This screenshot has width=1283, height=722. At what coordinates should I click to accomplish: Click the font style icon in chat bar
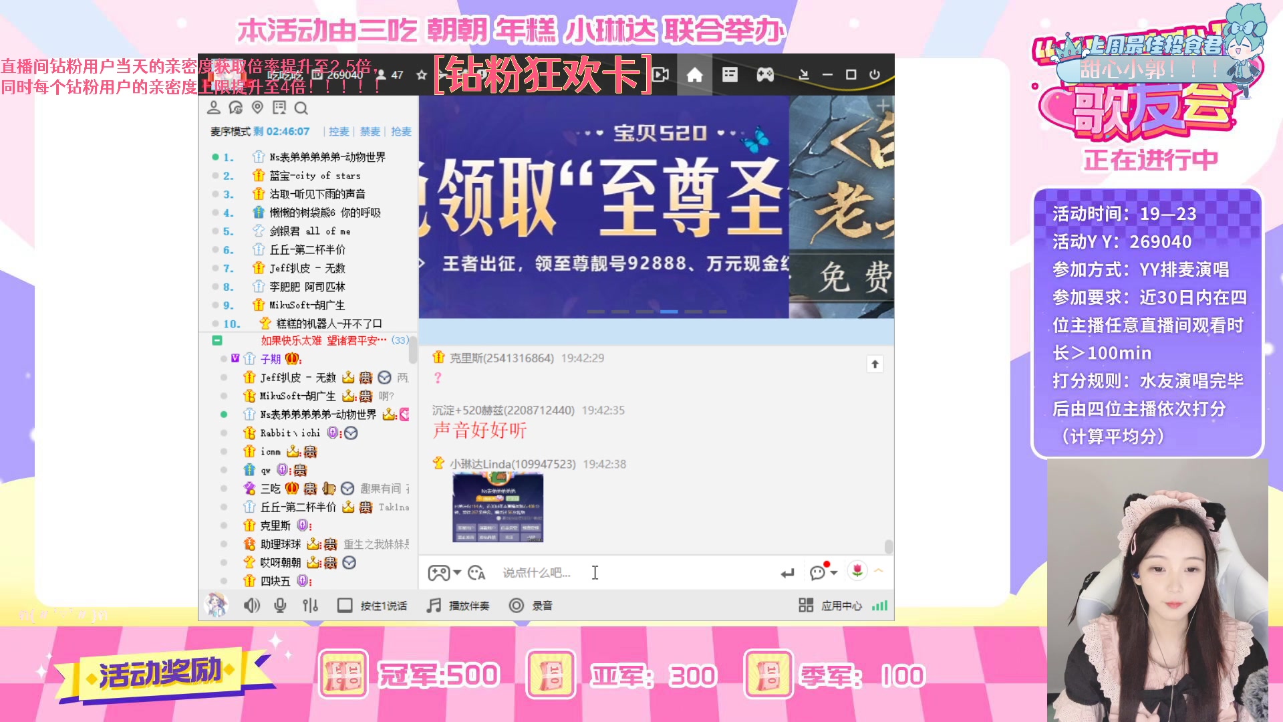tap(476, 573)
